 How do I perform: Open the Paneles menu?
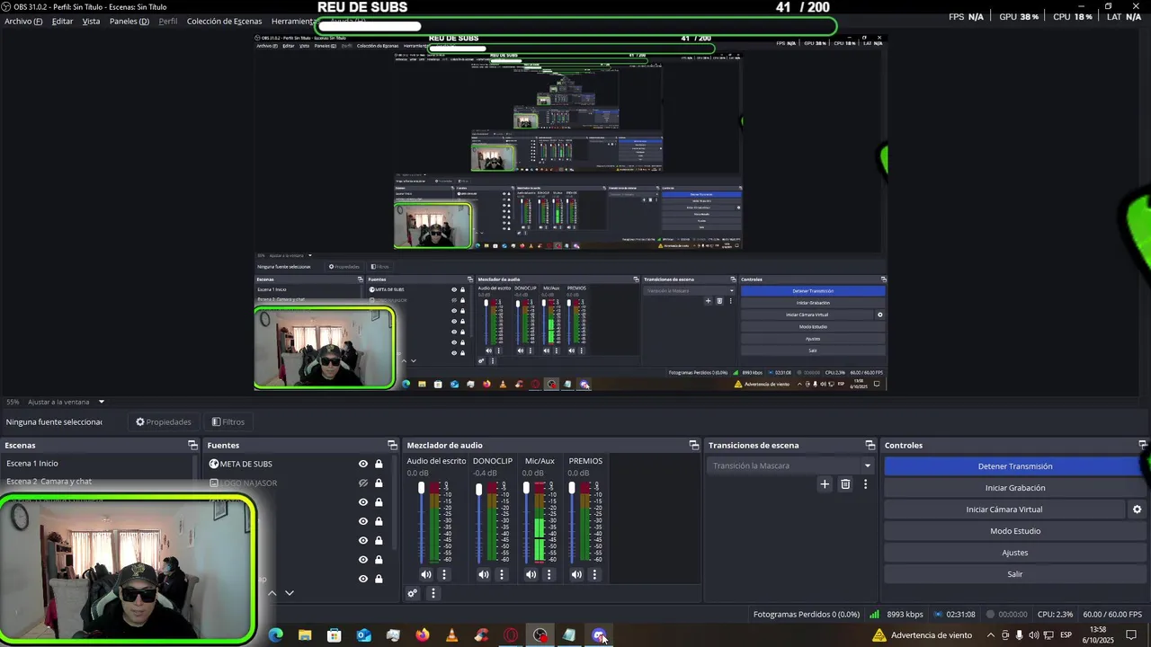pos(129,22)
